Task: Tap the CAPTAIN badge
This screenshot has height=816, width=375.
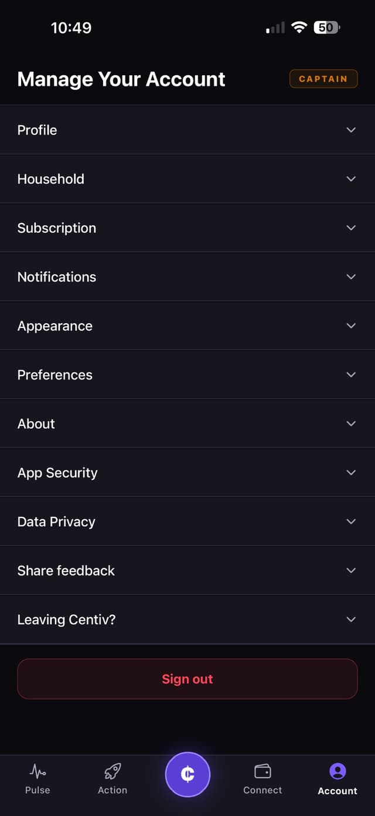Action: pos(323,79)
